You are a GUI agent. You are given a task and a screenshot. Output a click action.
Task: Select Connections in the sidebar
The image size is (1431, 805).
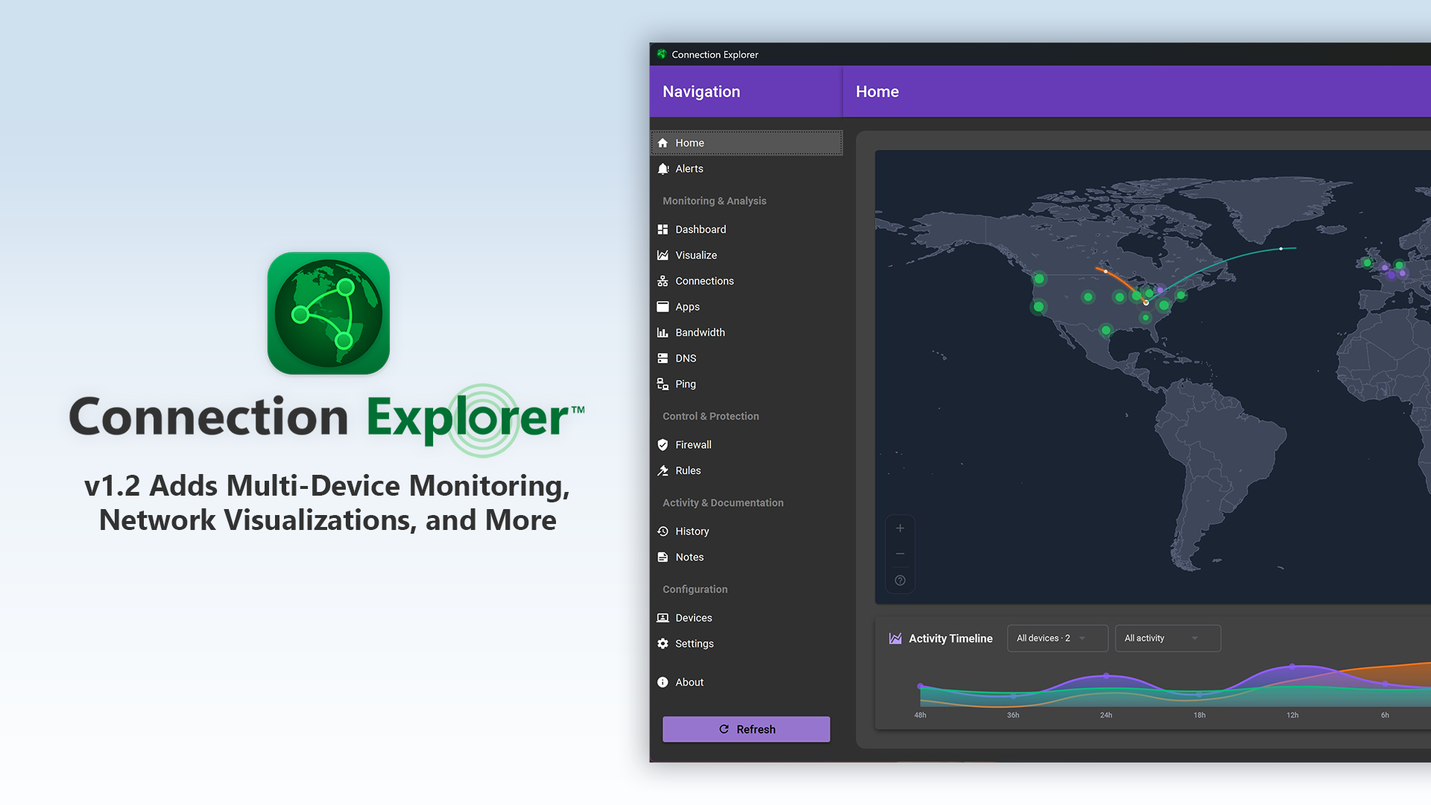747,281
